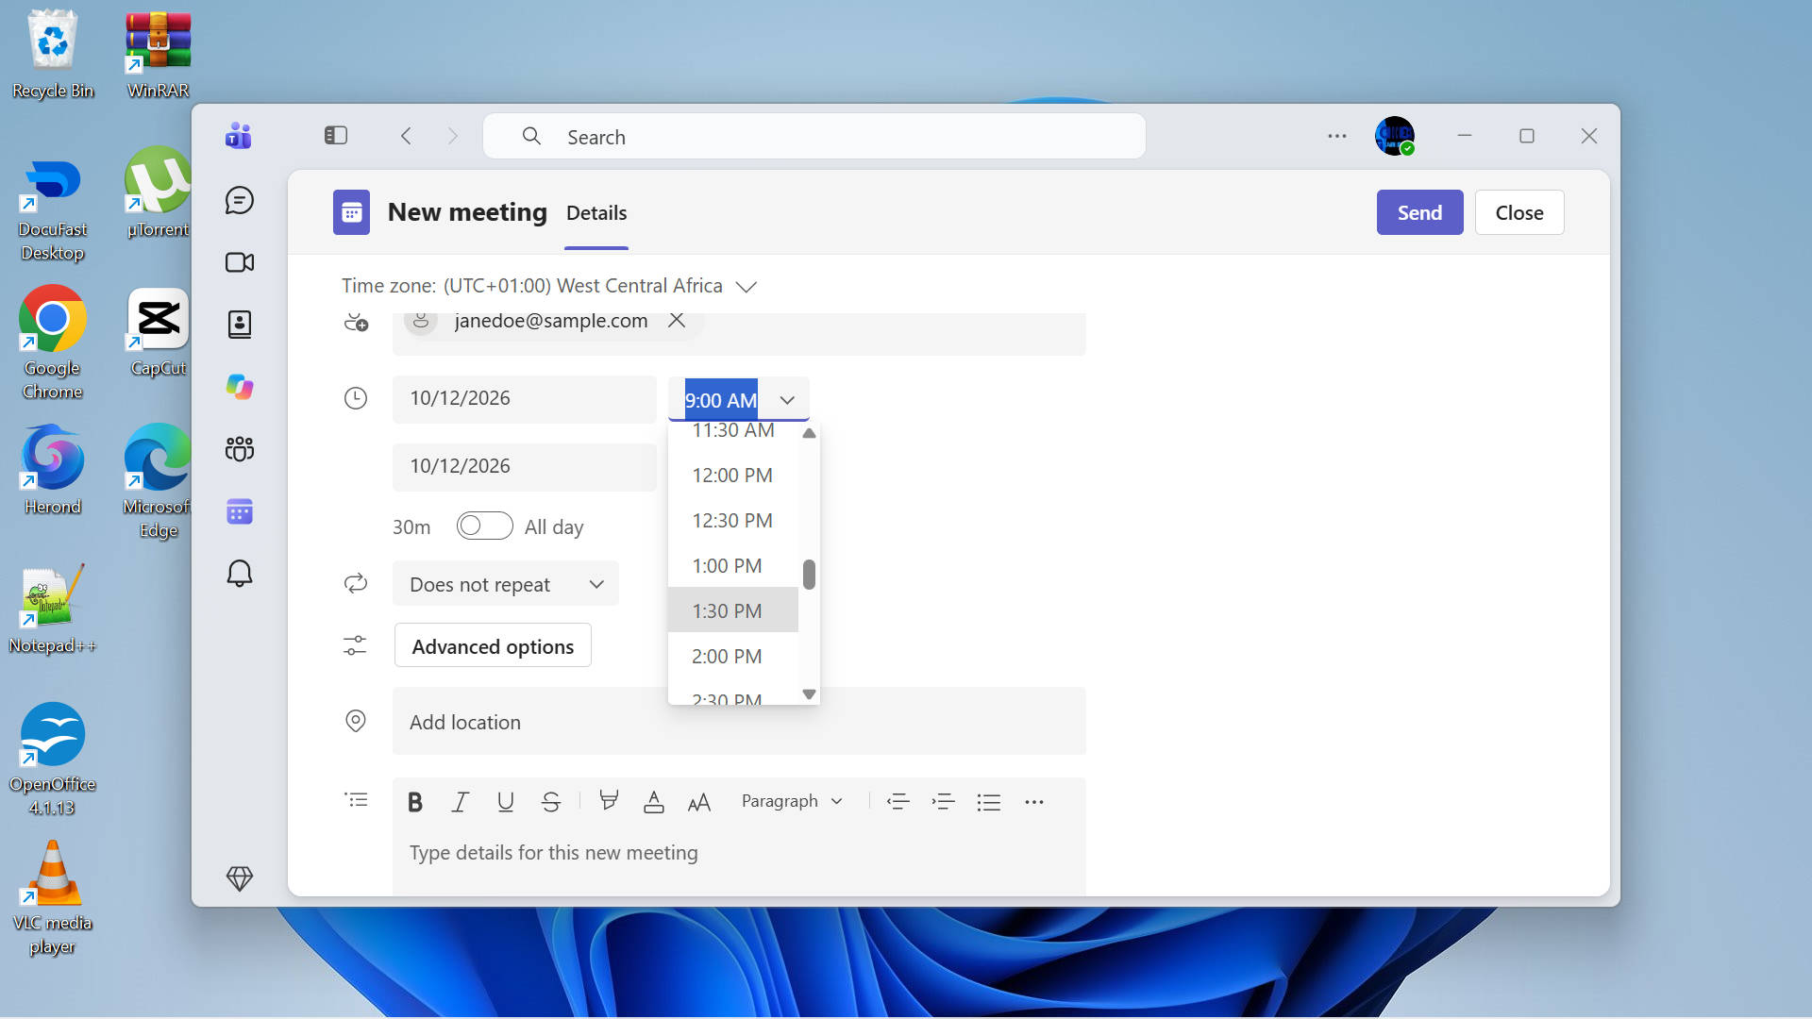Open the Paragraph style dropdown
This screenshot has height=1019, width=1812.
click(x=791, y=801)
